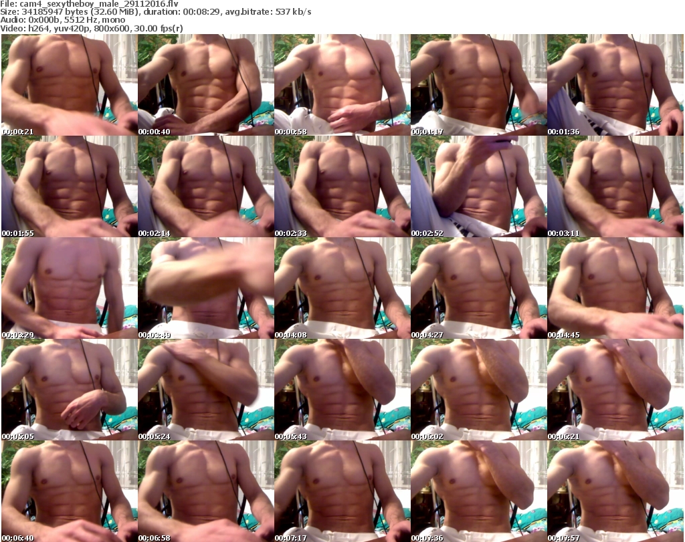Select the 'Size: 34185947 bytes' info line
The height and width of the screenshot is (542, 685).
tap(155, 12)
